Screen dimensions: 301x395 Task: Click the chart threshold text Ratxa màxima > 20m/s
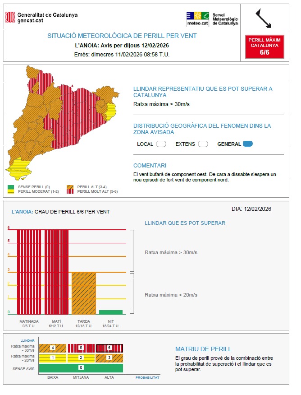click(171, 295)
